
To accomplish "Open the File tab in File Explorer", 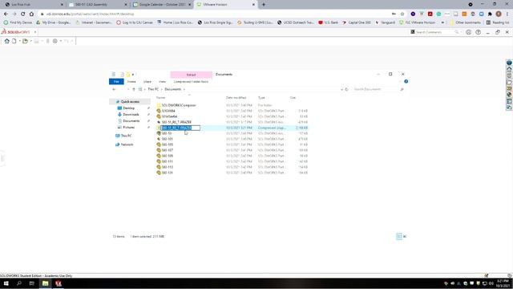I will click(x=116, y=82).
